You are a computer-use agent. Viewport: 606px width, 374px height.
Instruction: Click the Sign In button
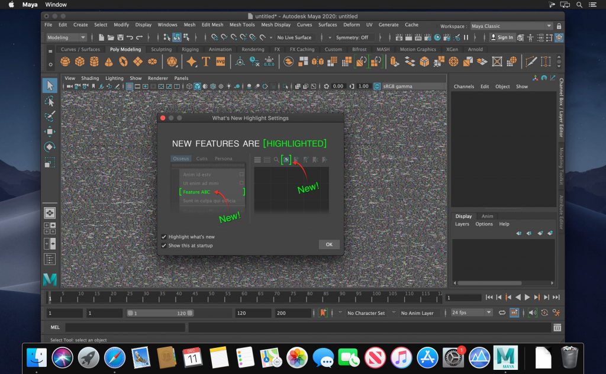coord(502,37)
